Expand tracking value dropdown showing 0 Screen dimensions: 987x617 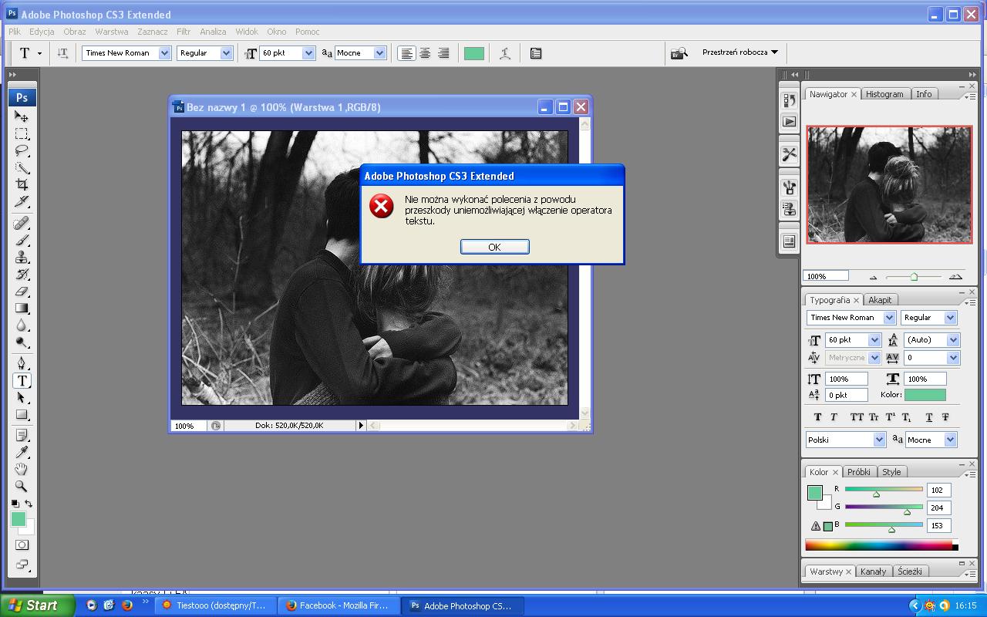[953, 358]
